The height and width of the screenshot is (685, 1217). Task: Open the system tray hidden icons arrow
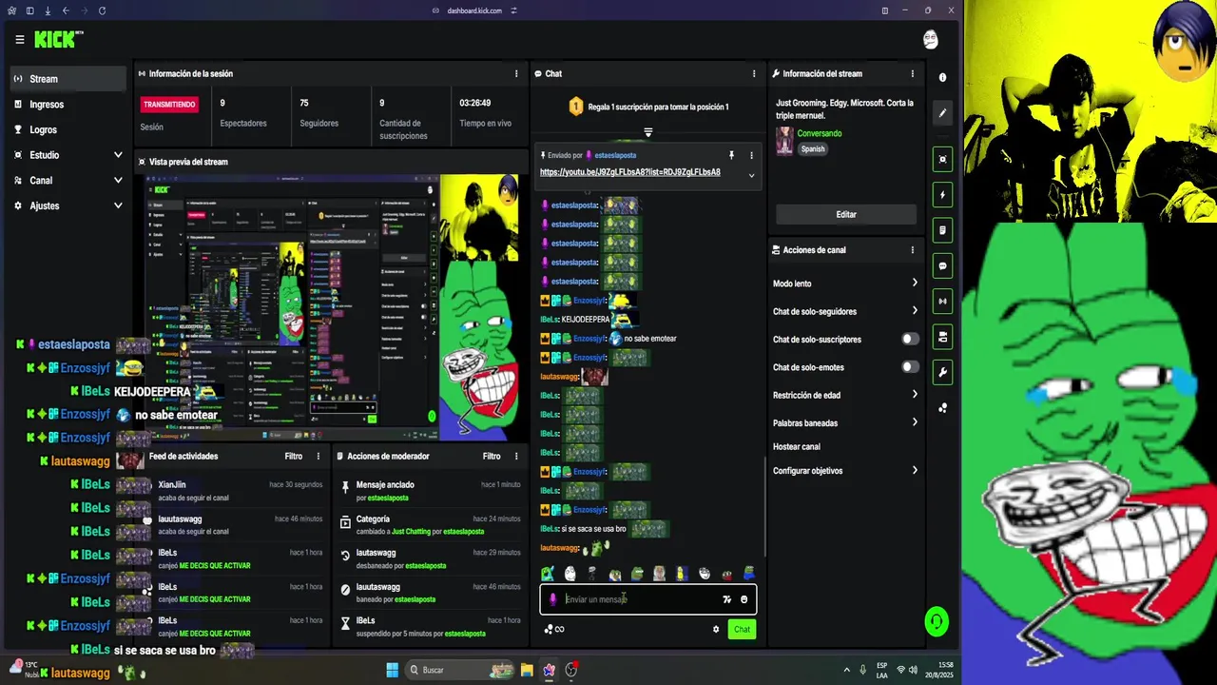(x=847, y=670)
